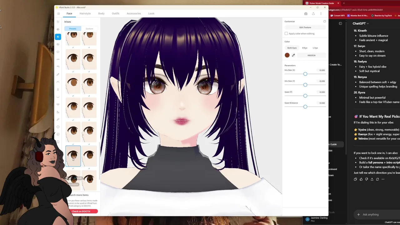Select Vtuber Model Creation Guide browser tab

(322, 3)
